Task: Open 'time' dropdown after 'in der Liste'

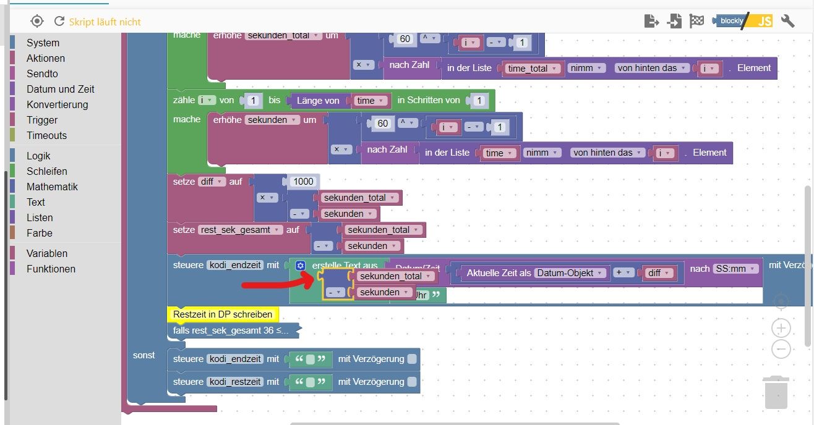Action: 499,153
